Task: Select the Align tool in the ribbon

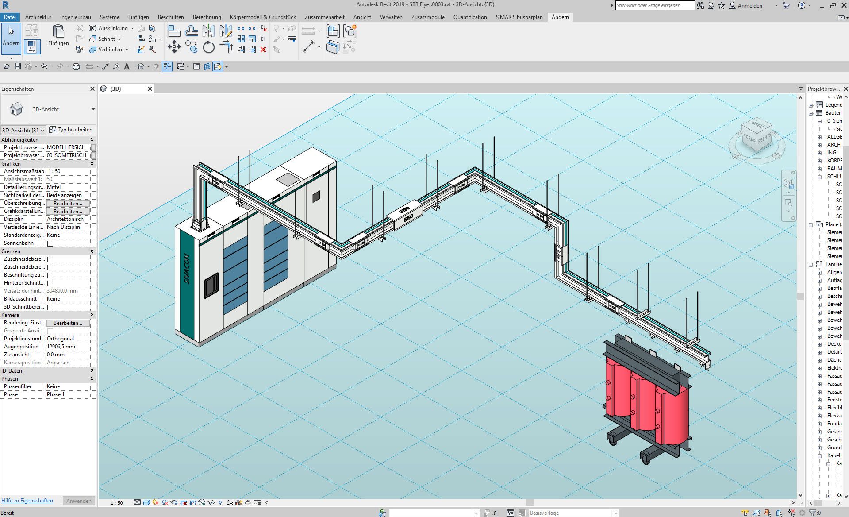Action: pos(174,31)
